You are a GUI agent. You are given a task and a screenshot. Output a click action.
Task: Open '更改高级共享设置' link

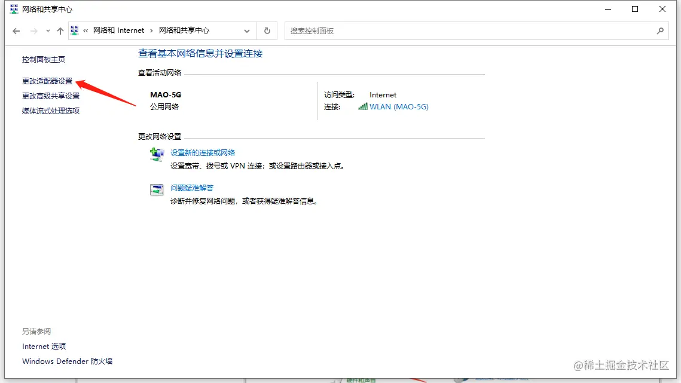(x=51, y=96)
